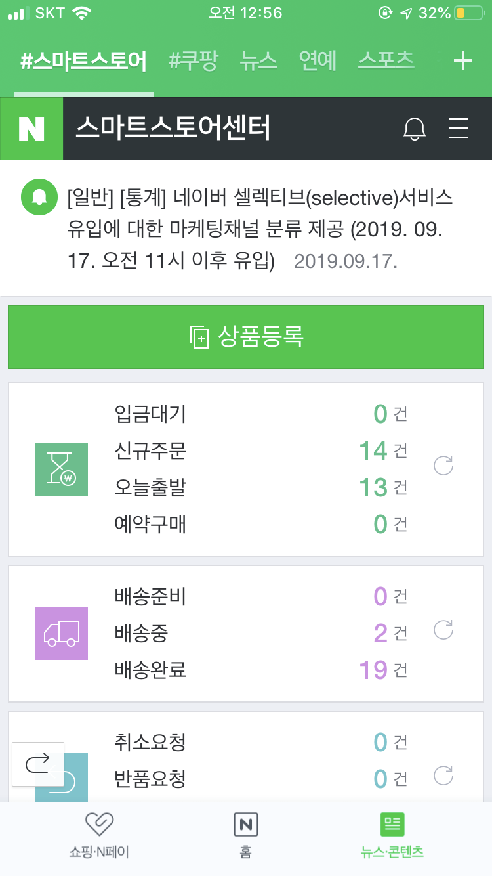This screenshot has height=876, width=492.
Task: Refresh the cancel and return card
Action: tap(444, 776)
